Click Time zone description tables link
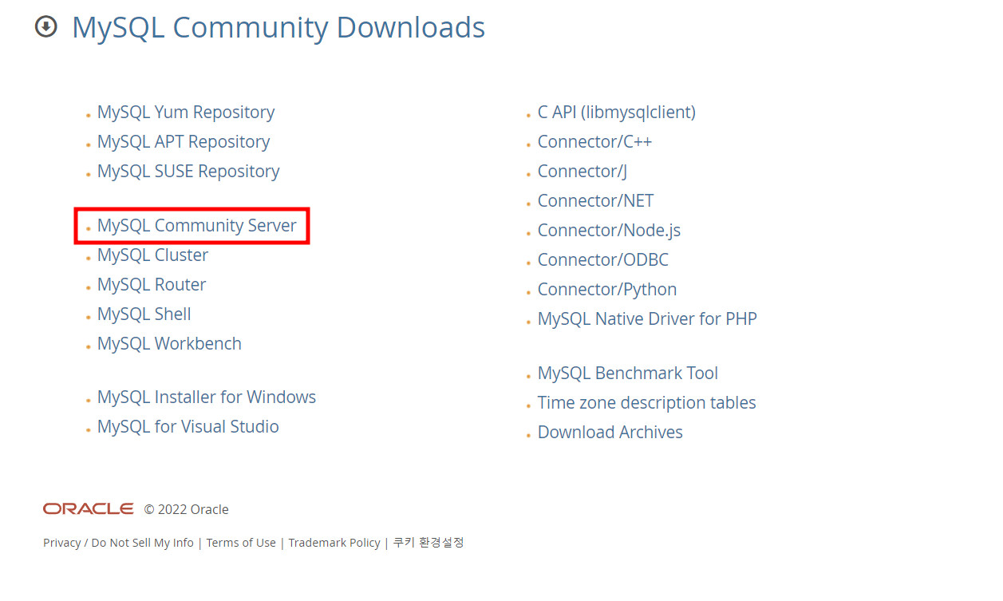The width and height of the screenshot is (1003, 601). point(647,403)
